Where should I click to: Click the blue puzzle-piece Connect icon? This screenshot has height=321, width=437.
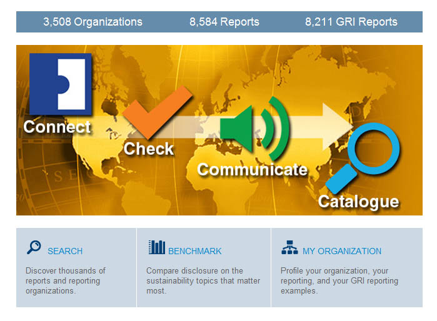[x=60, y=84]
